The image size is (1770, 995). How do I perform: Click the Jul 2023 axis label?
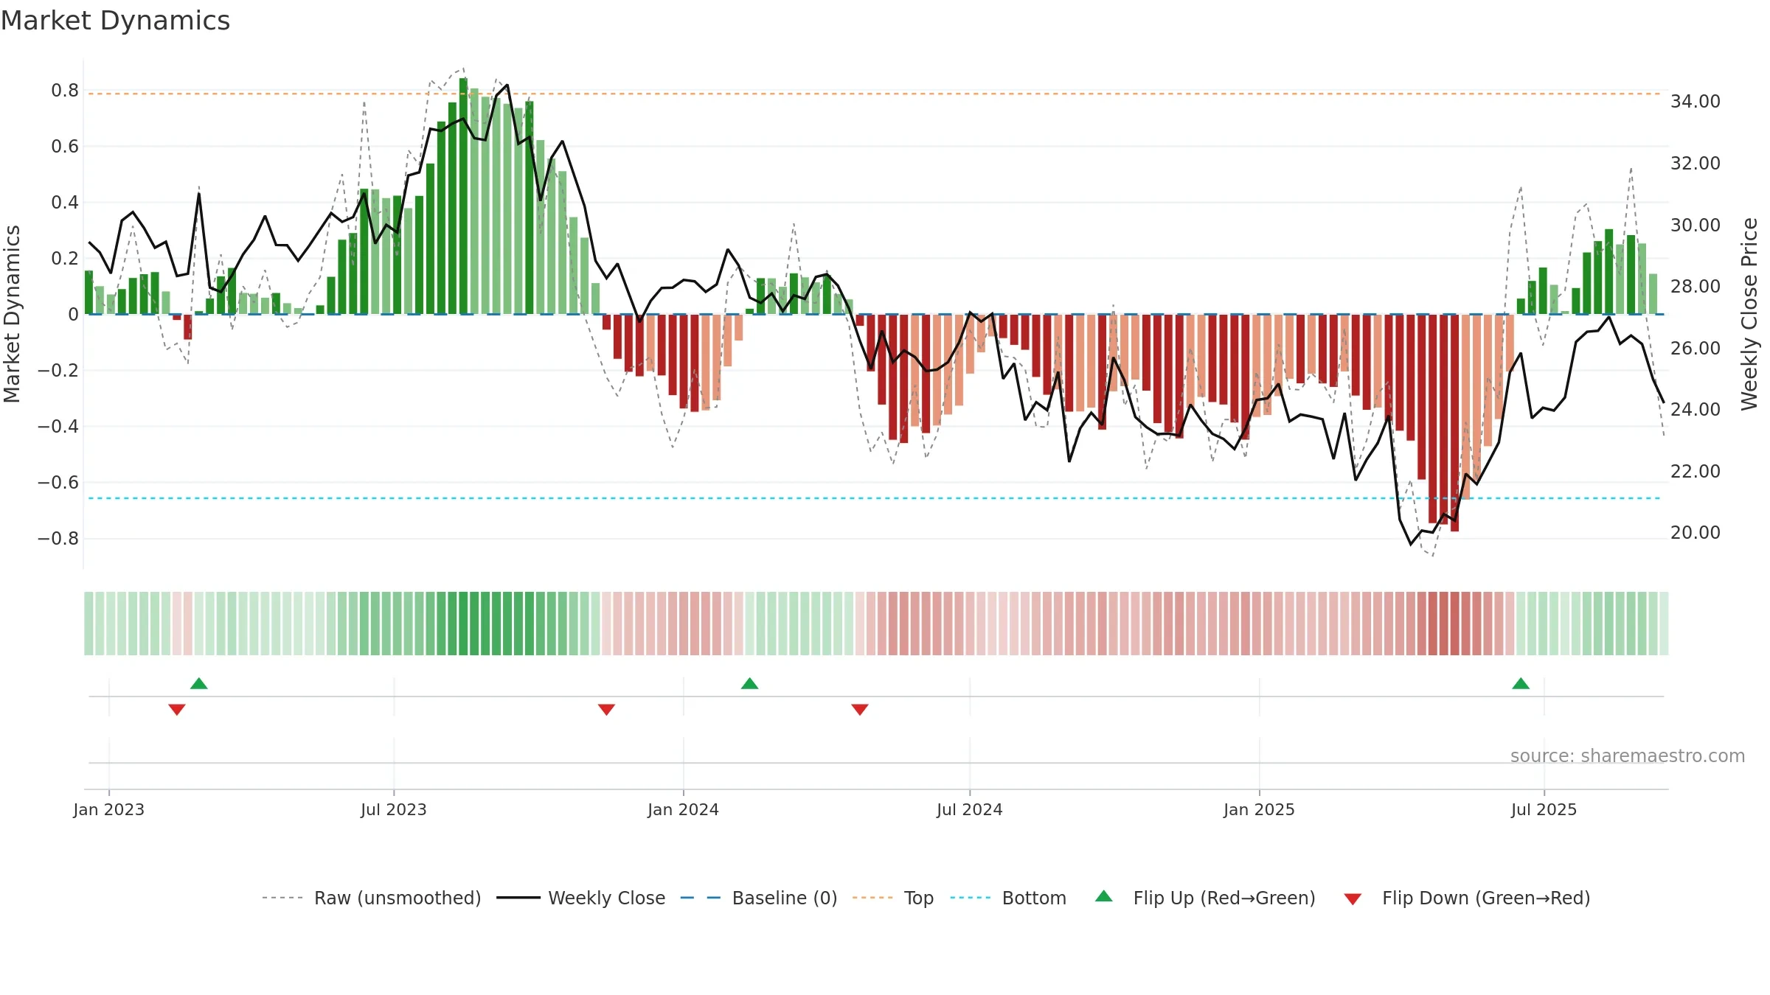pyautogui.click(x=394, y=809)
